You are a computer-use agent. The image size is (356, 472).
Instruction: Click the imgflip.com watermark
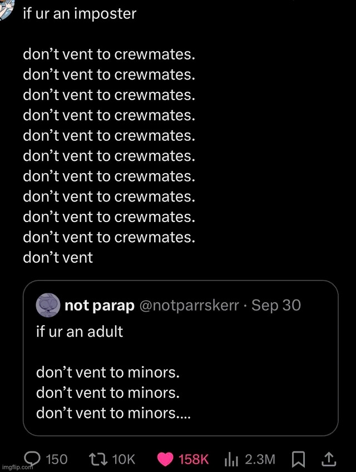(x=17, y=466)
